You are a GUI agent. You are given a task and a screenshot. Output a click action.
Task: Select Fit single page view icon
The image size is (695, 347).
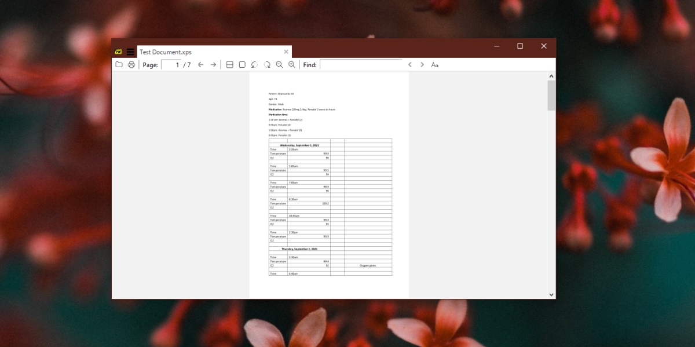(x=242, y=64)
